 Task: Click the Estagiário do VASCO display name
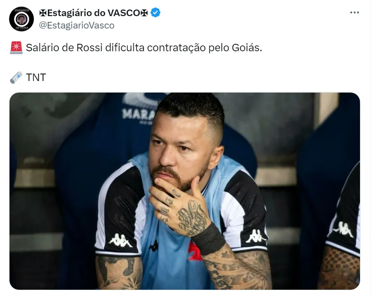point(93,13)
